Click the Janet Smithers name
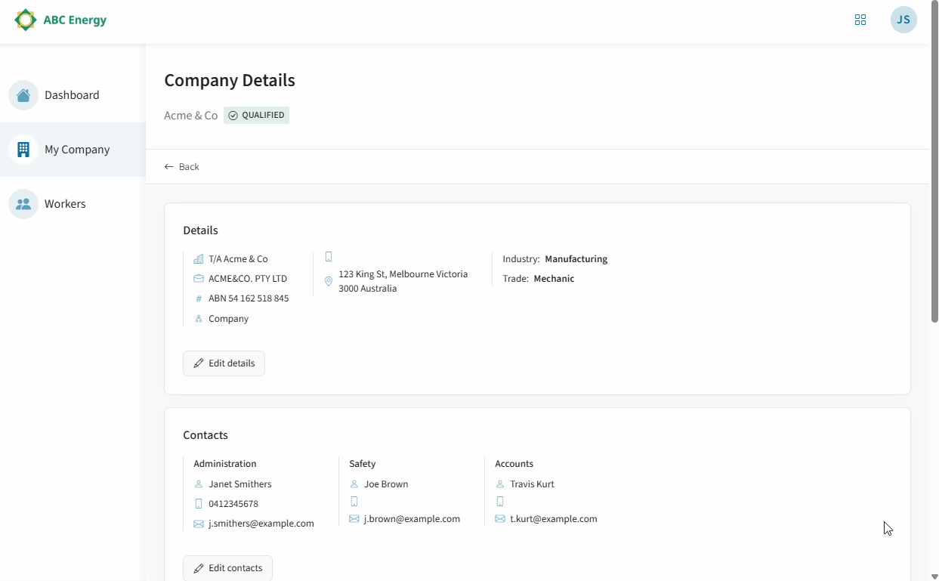The height and width of the screenshot is (581, 939). tap(240, 484)
